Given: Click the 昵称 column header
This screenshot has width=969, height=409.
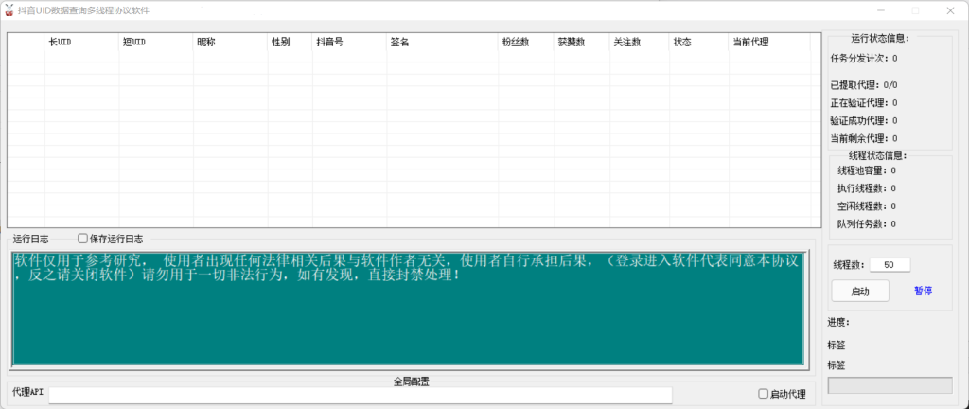Looking at the screenshot, I should click(x=229, y=43).
